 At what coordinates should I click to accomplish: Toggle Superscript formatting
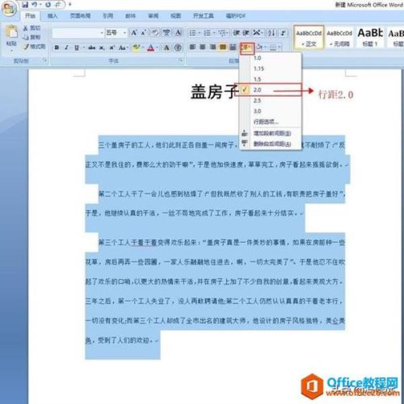112,48
